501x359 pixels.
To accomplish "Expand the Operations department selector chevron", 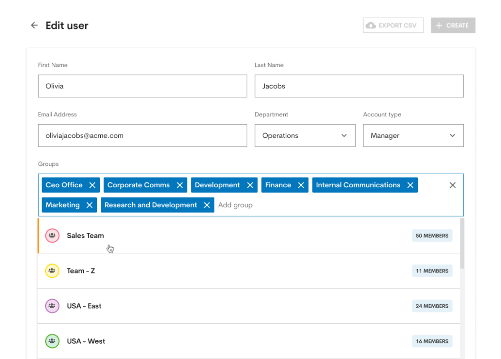I will coord(343,135).
